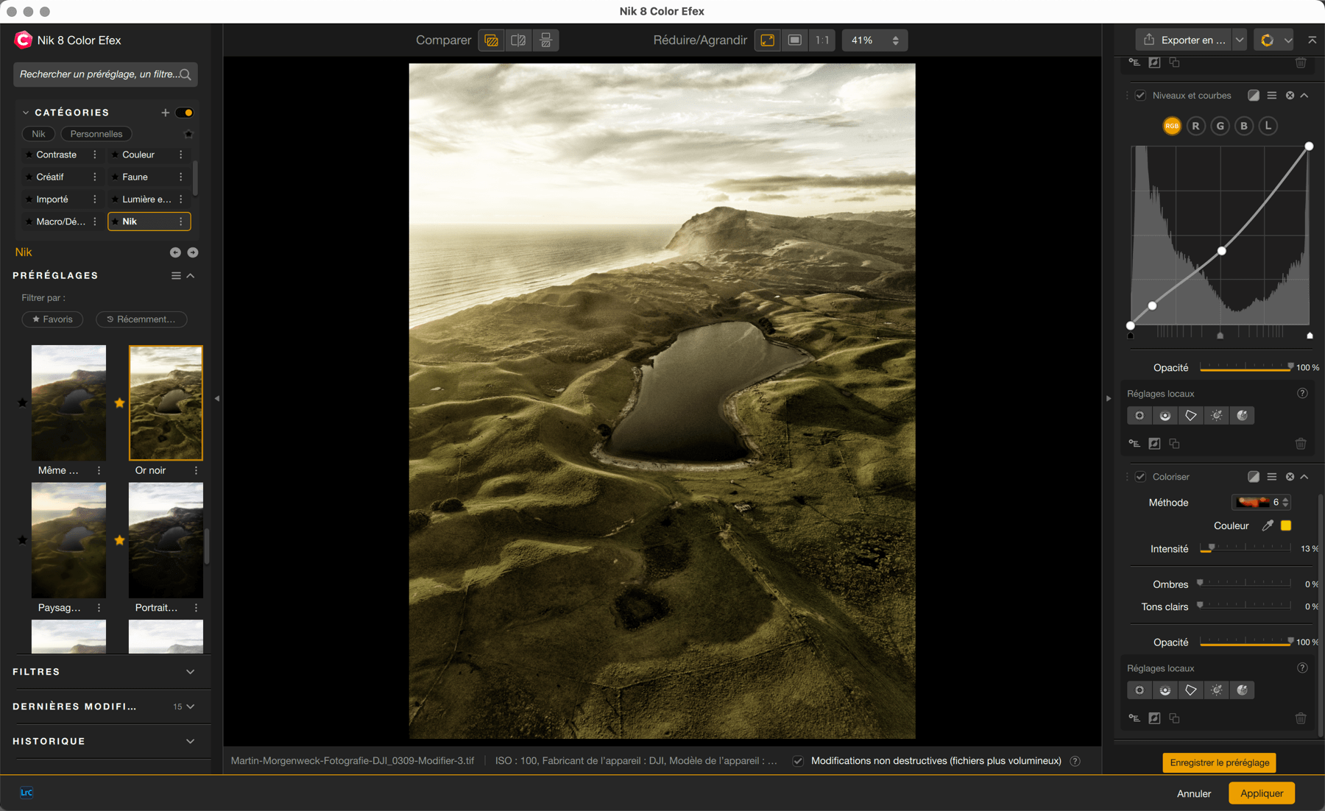Select the Couleur category
1325x811 pixels.
tap(138, 155)
